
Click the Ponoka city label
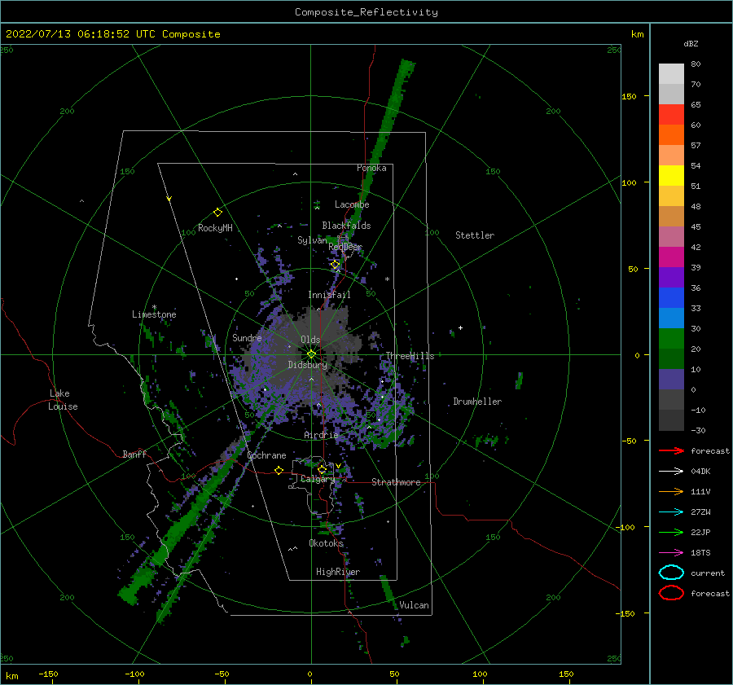coord(371,168)
